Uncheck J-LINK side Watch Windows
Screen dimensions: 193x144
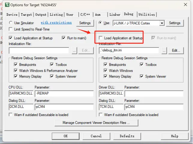[x=105, y=71]
